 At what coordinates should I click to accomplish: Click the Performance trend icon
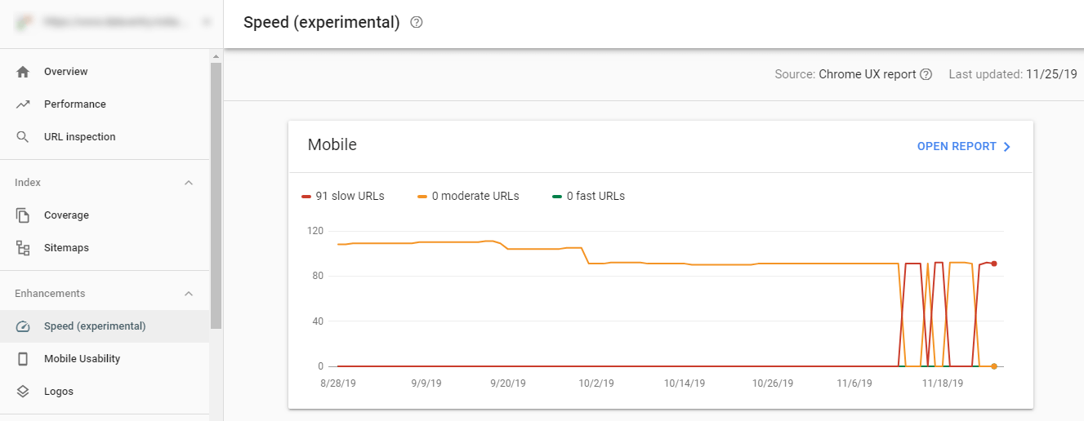(x=23, y=104)
